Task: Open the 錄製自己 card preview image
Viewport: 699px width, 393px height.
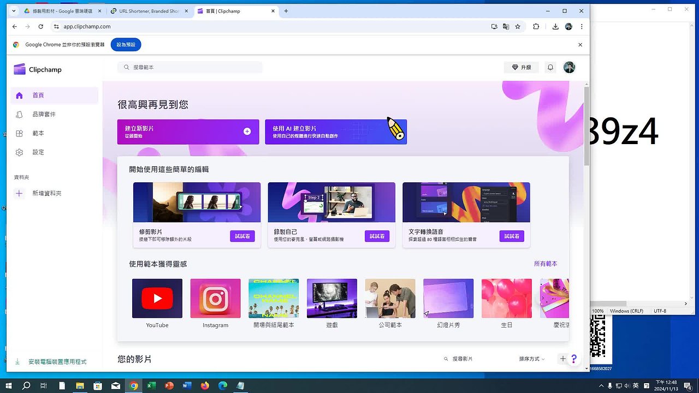Action: tap(331, 202)
